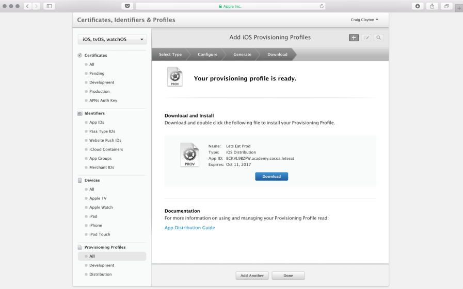Select Development under Certificates
The height and width of the screenshot is (289, 463).
coord(102,82)
